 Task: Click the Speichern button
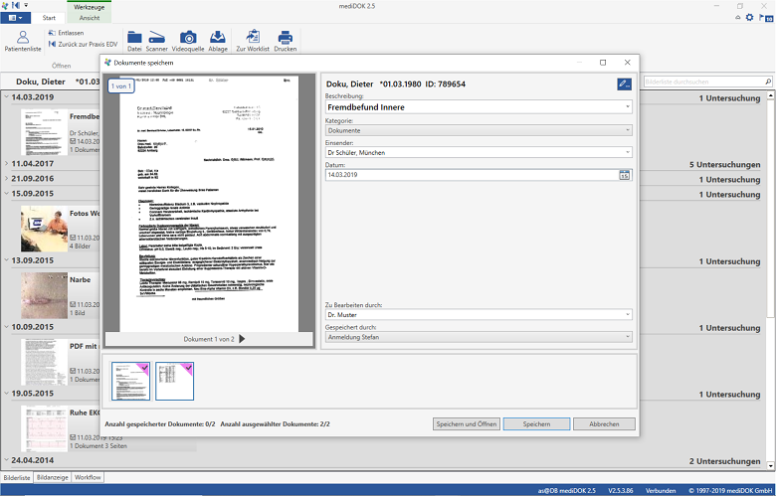click(536, 424)
